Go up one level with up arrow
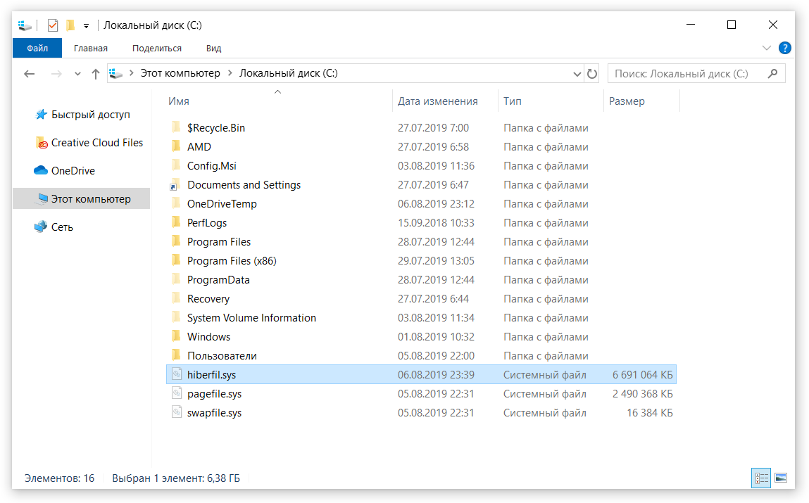The width and height of the screenshot is (809, 503). pyautogui.click(x=96, y=74)
